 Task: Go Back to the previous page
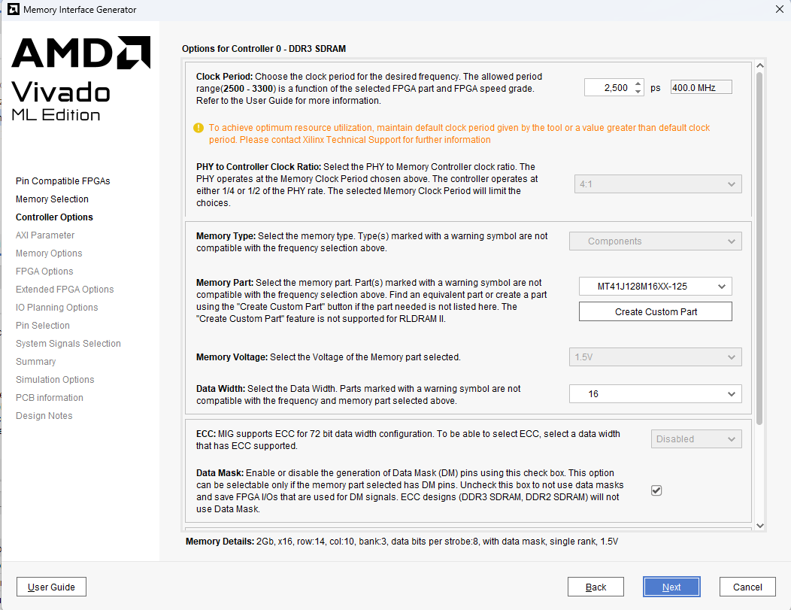[x=596, y=587]
